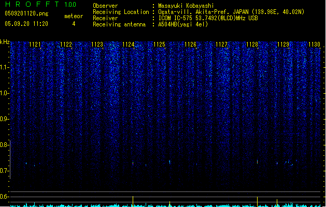Click the 1121 time marker

pos(35,45)
